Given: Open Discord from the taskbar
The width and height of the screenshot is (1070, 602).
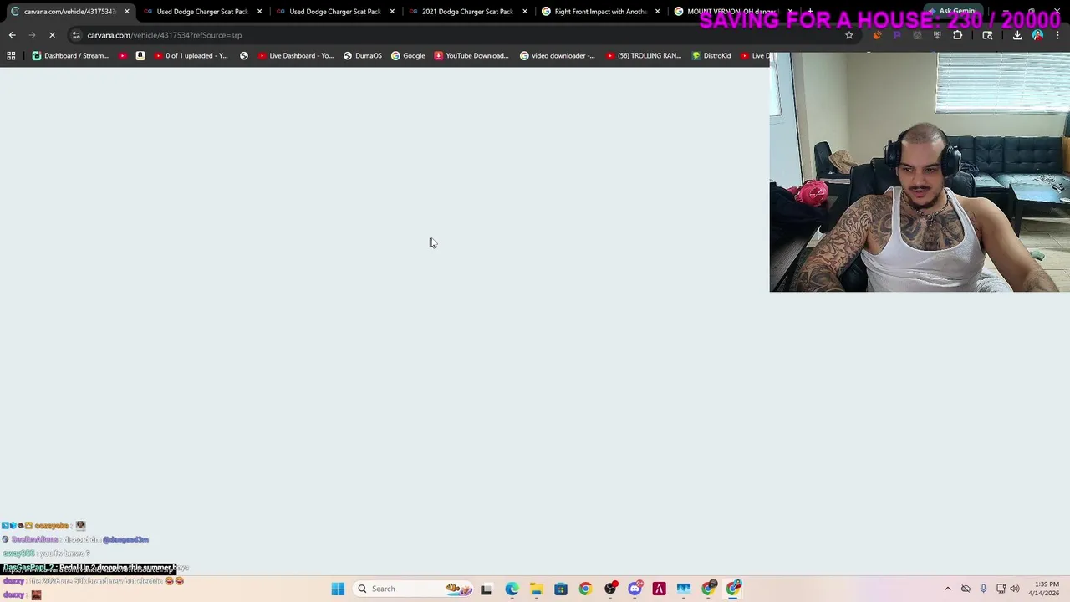Looking at the screenshot, I should coord(634,589).
